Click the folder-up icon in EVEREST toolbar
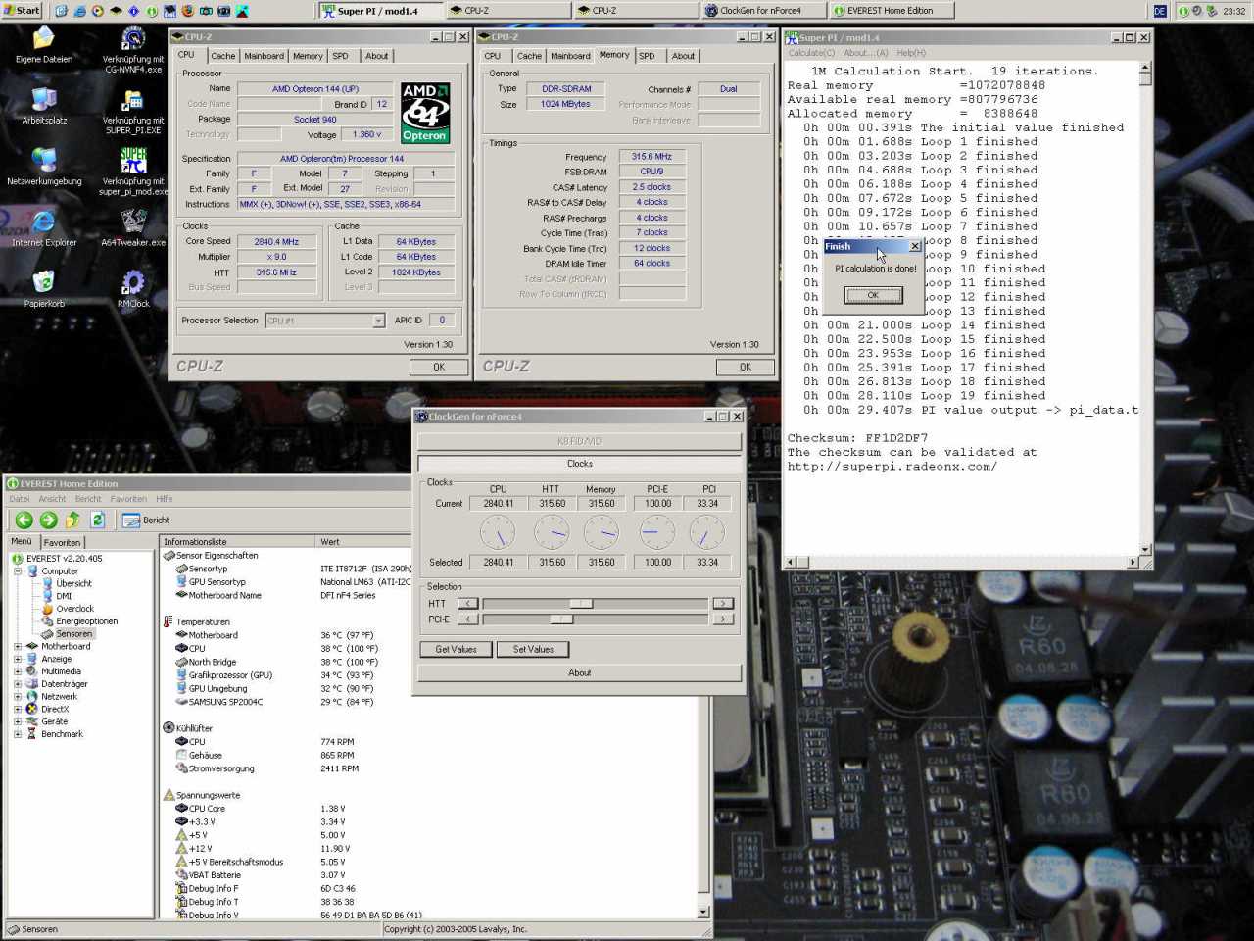This screenshot has height=941, width=1254. point(72,520)
